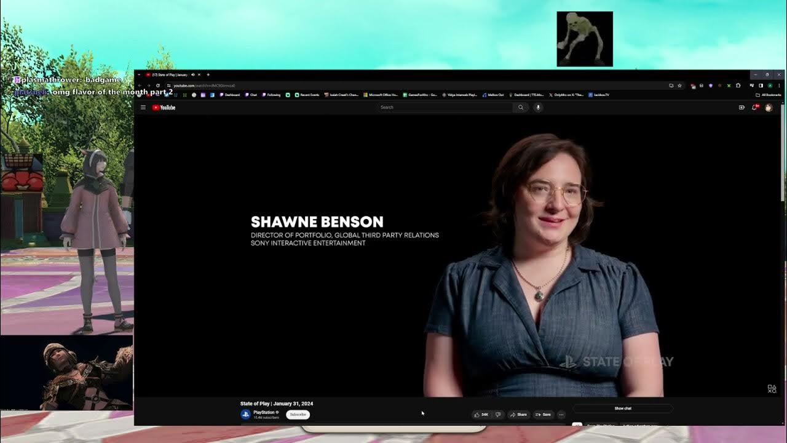The width and height of the screenshot is (787, 443).
Task: Go to the YouTube logo home
Action: 164,107
